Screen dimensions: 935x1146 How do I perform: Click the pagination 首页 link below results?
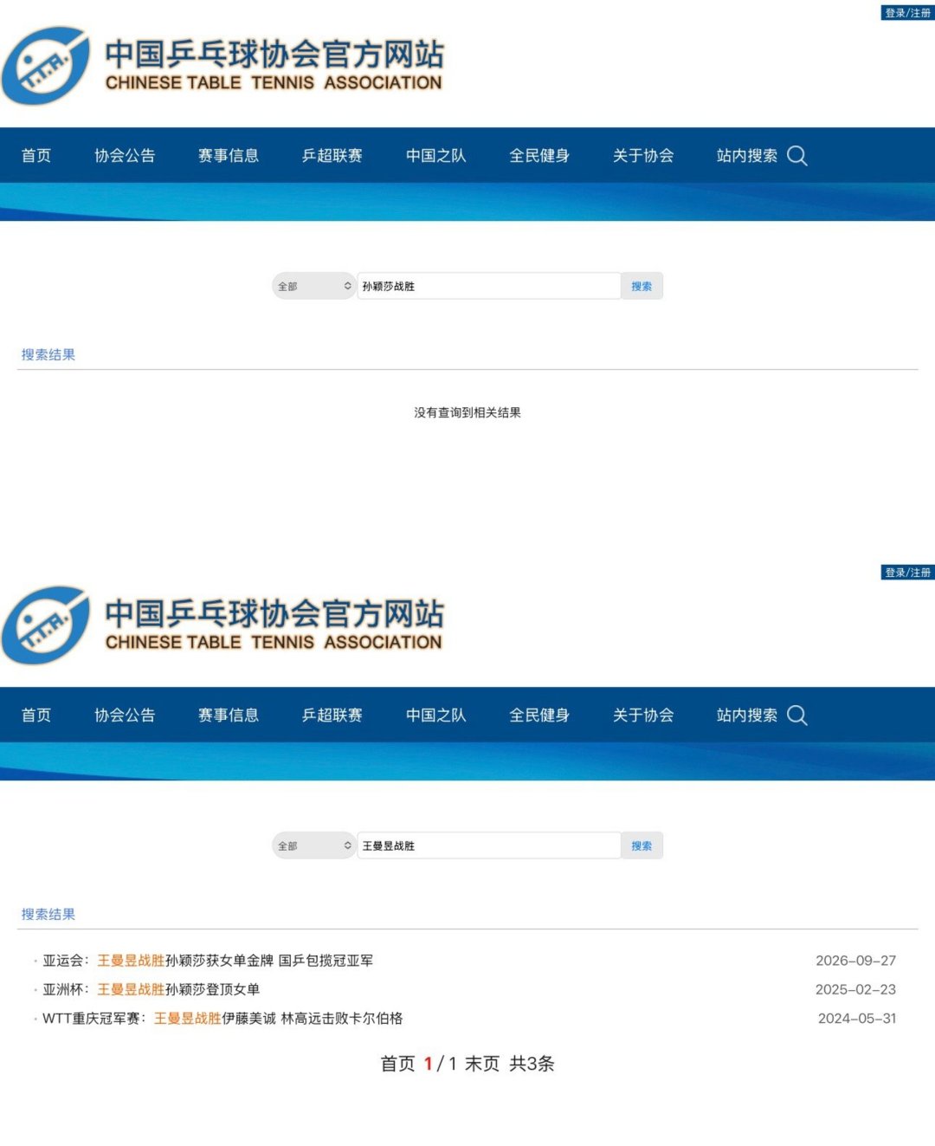click(x=398, y=1064)
